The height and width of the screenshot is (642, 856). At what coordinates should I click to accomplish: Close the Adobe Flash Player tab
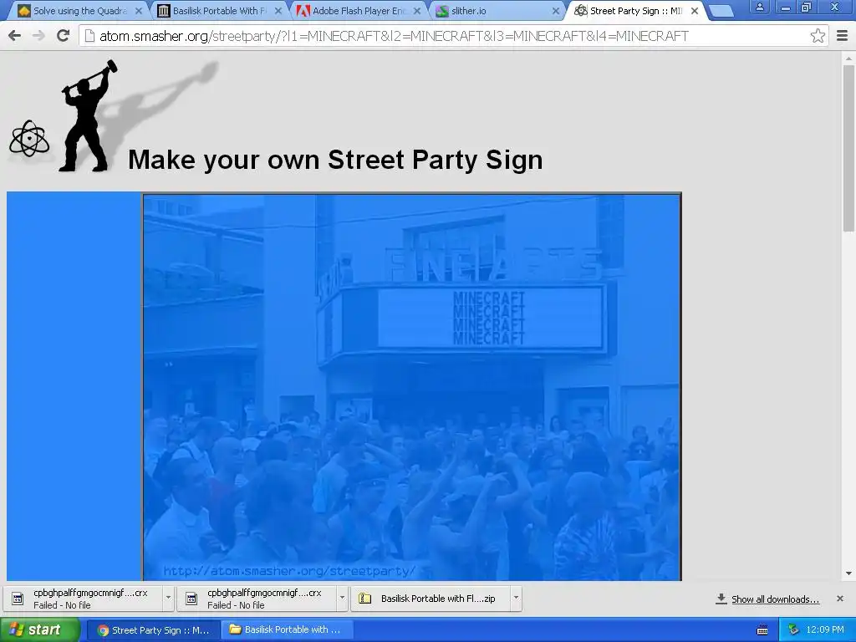417,11
